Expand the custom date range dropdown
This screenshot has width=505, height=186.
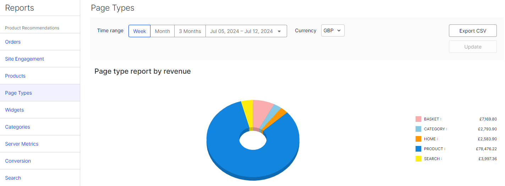tap(246, 31)
